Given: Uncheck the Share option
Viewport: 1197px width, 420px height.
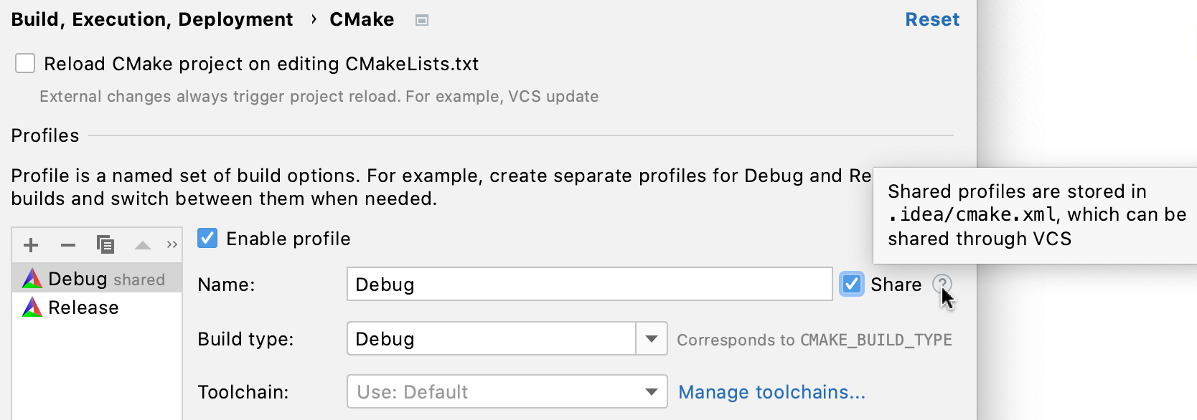Looking at the screenshot, I should (851, 285).
